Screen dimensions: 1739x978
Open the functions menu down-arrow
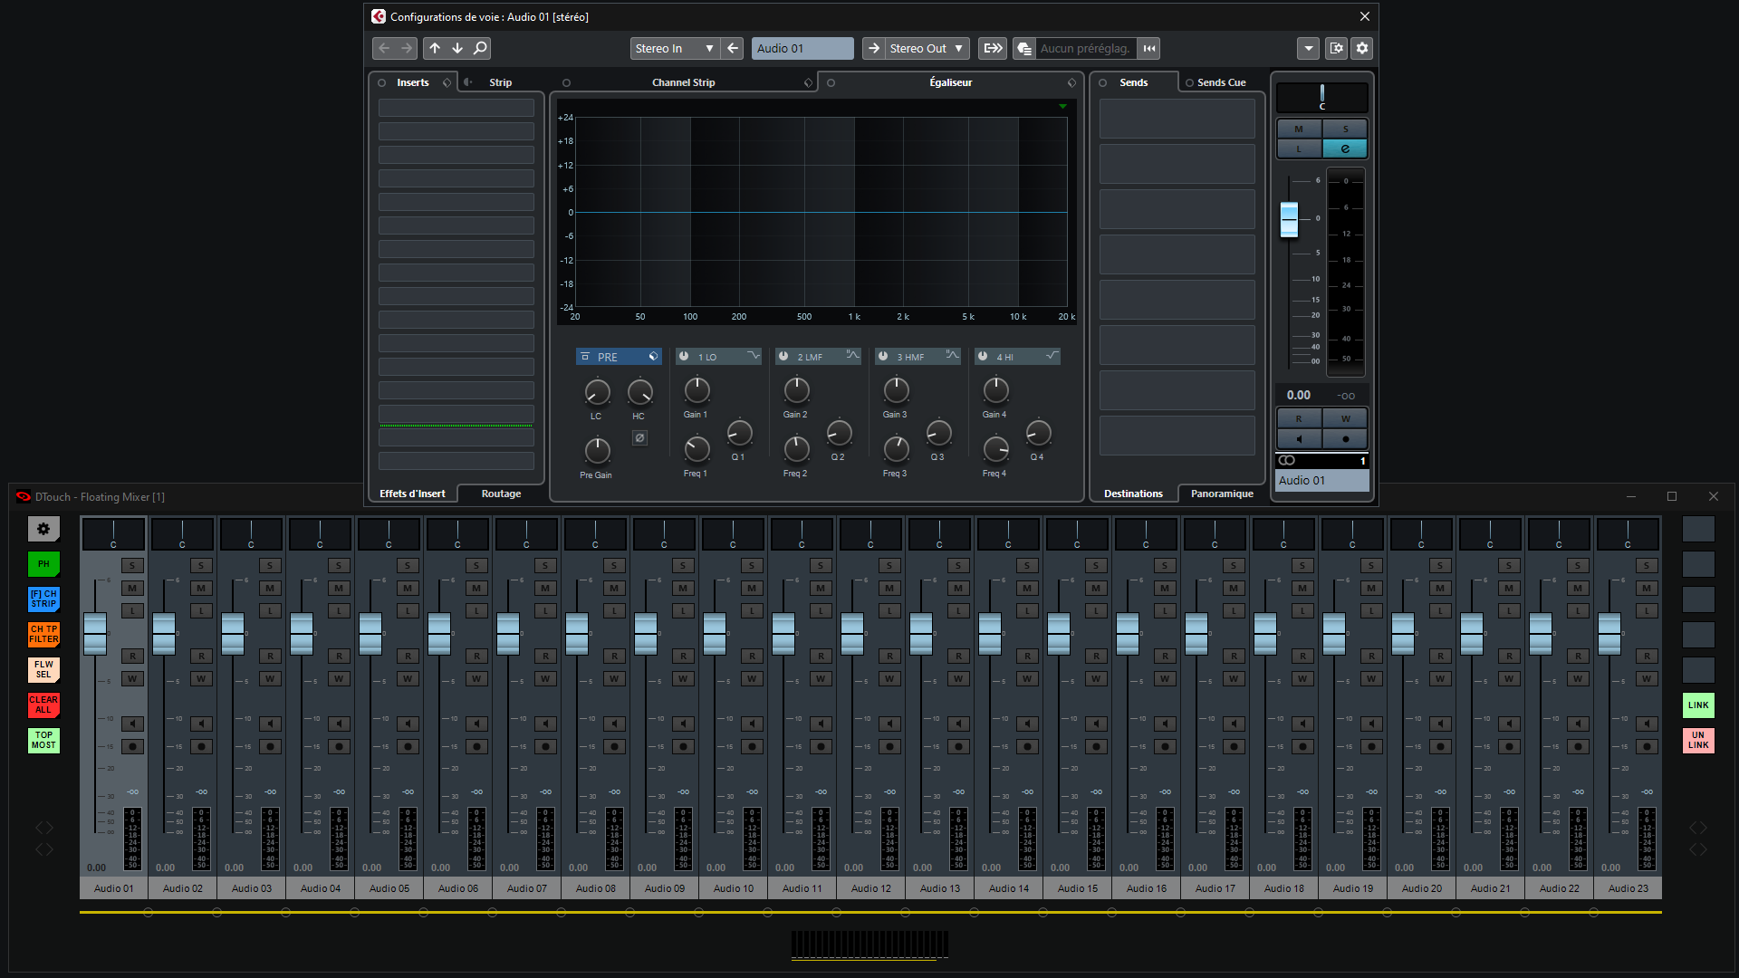1308,48
